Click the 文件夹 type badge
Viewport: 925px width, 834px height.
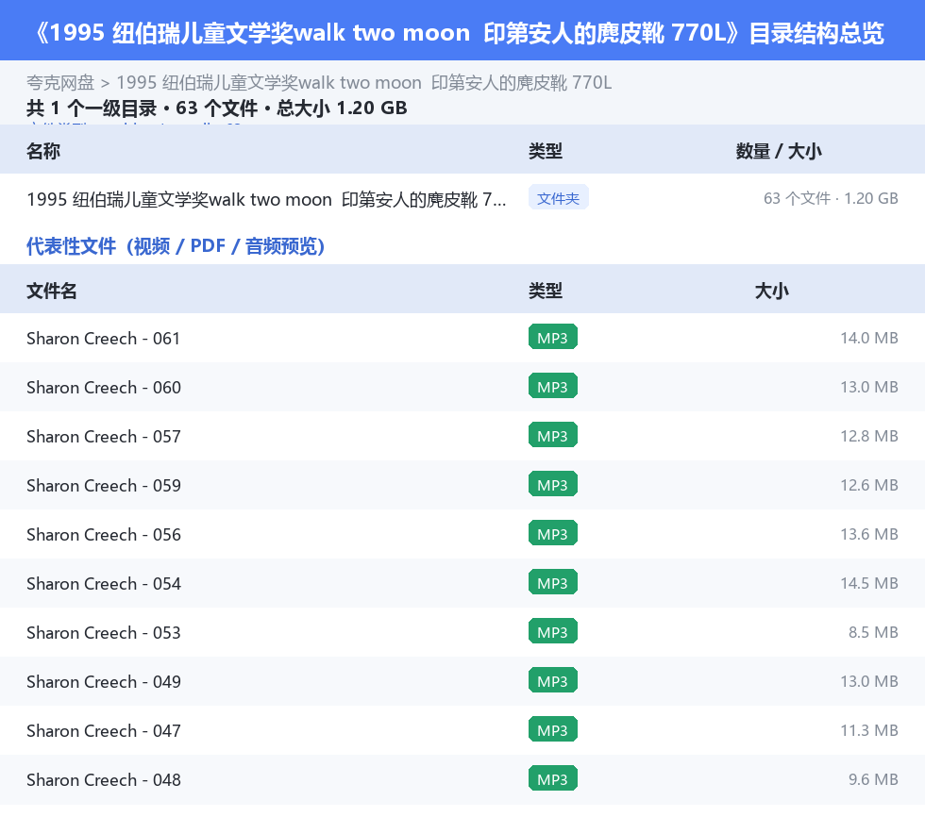click(x=558, y=198)
